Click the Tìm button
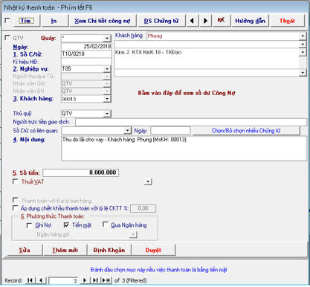 tap(26, 21)
